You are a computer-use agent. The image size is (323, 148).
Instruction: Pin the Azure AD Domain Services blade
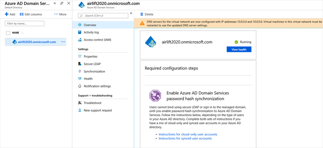pos(62,4)
